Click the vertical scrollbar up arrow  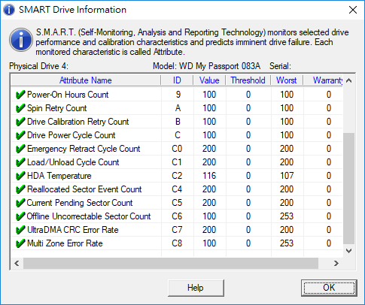(348, 80)
